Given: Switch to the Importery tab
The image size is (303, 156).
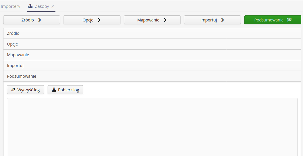Looking at the screenshot, I should coord(11,6).
